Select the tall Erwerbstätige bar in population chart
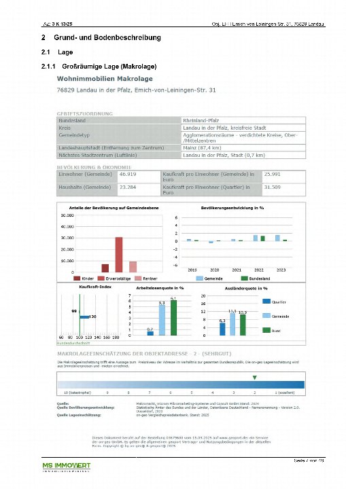The height and width of the screenshot is (489, 346). click(x=119, y=255)
